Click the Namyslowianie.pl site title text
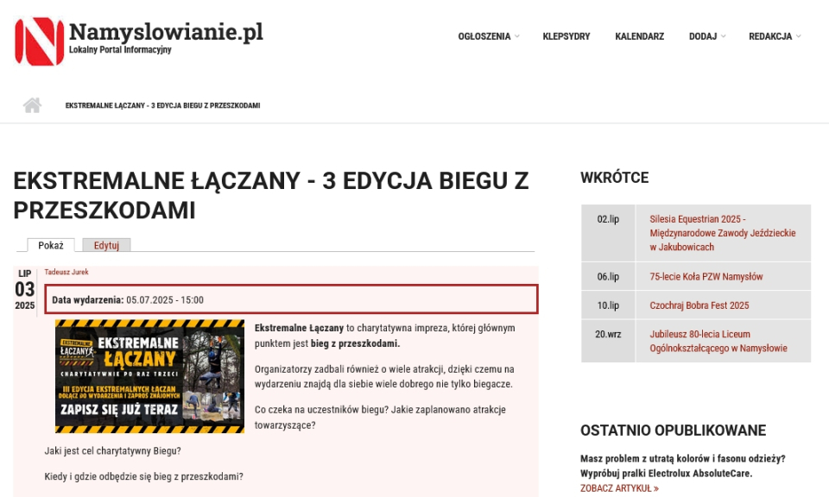Viewport: 829px width, 497px height. 166,32
